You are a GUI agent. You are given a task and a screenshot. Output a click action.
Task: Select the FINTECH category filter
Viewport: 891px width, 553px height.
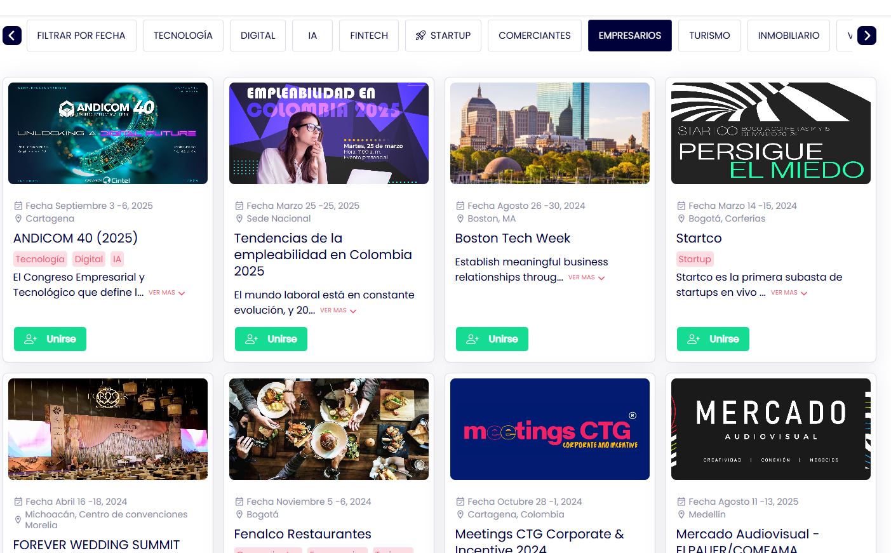tap(369, 36)
